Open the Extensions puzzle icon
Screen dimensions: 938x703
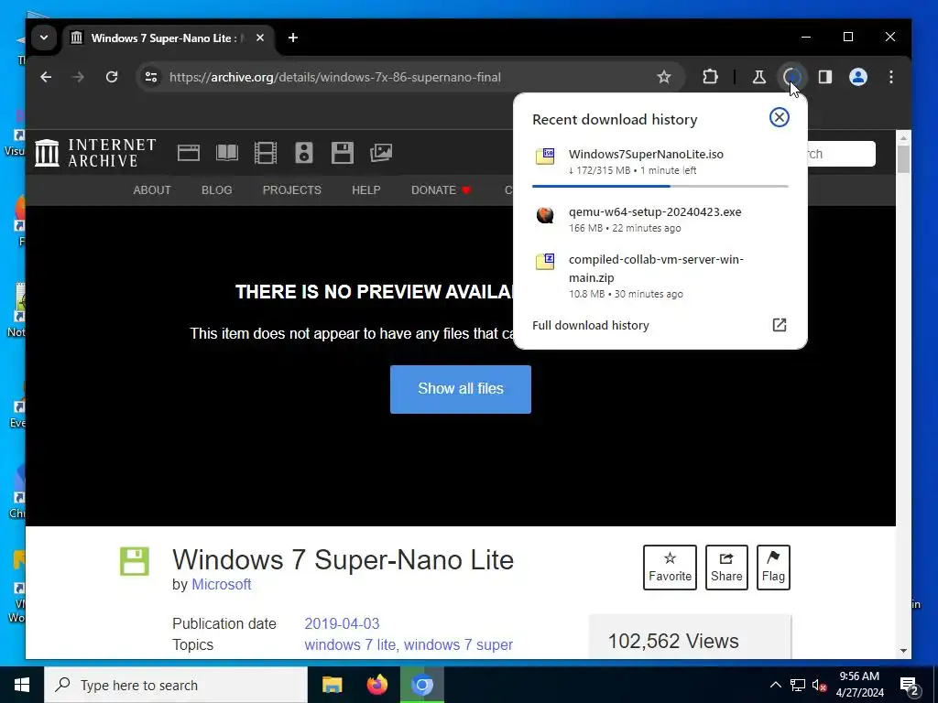click(710, 77)
